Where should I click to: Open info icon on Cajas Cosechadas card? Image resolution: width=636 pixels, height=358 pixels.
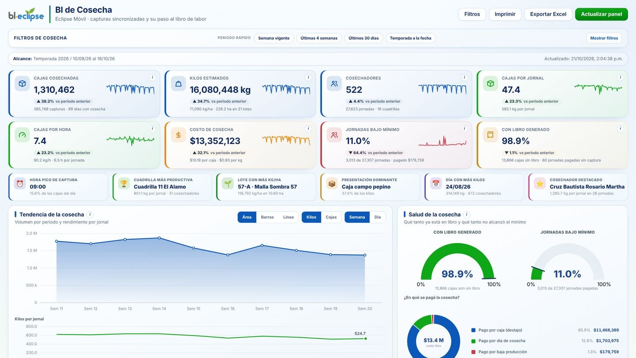(x=152, y=77)
